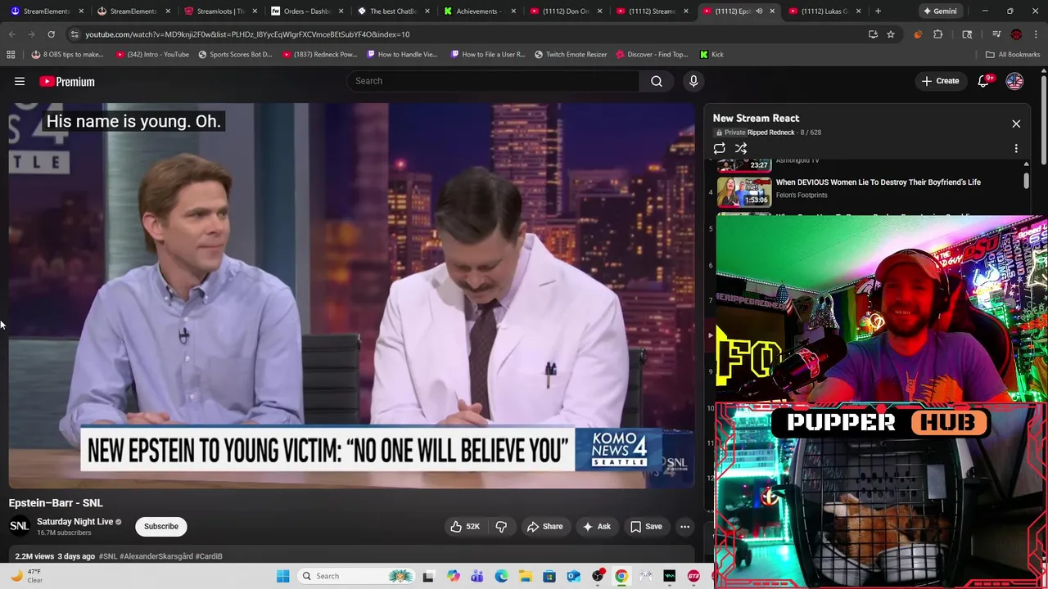Image resolution: width=1048 pixels, height=589 pixels.
Task: Open Gemini in Chrome
Action: pyautogui.click(x=940, y=11)
